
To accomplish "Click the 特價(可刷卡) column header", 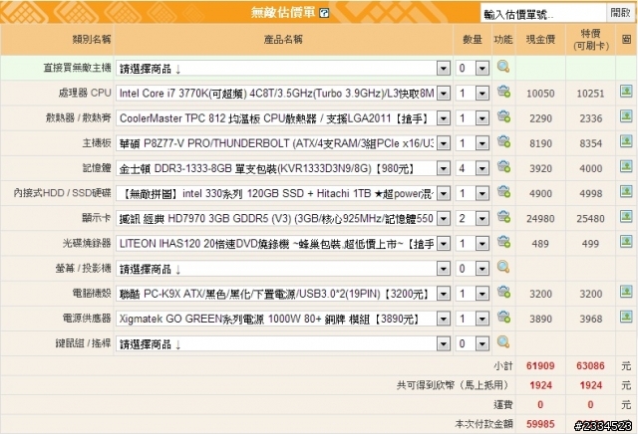I will (x=591, y=40).
